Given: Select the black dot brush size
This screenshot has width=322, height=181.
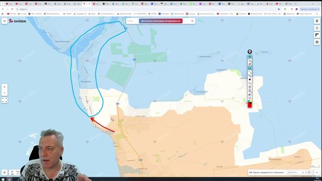Looking at the screenshot, I should click(250, 79).
